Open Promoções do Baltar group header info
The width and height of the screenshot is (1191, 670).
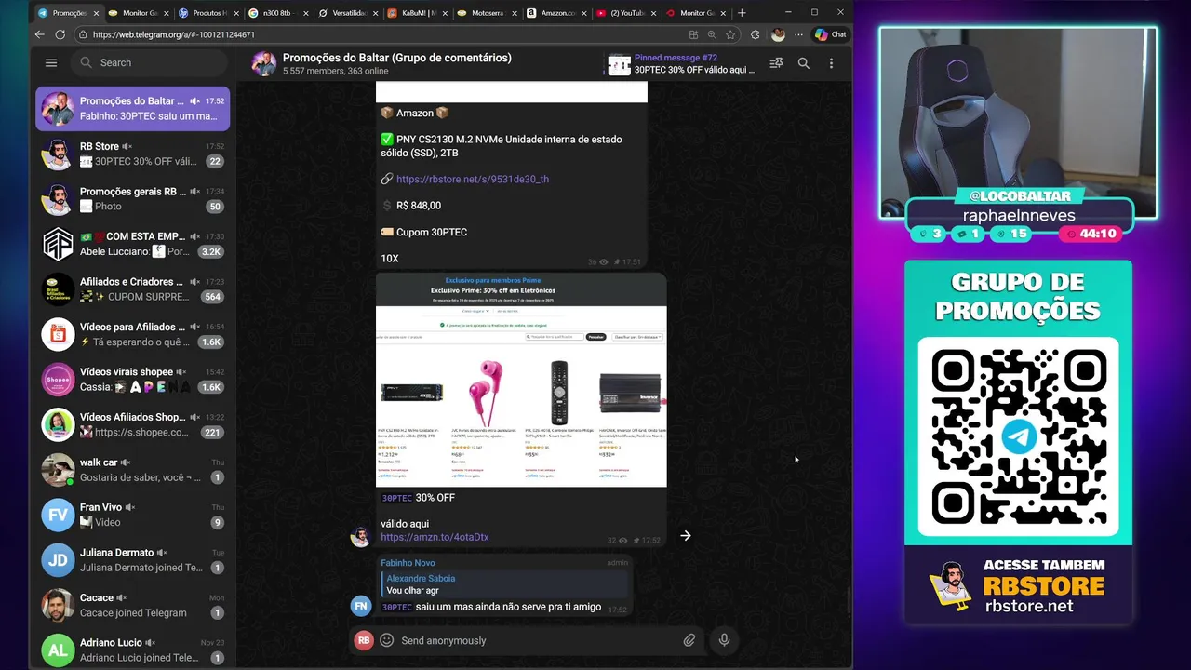[381, 63]
